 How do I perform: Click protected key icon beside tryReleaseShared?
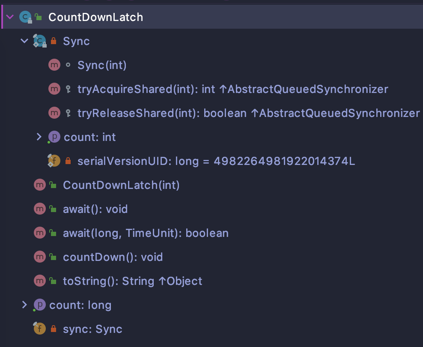pos(68,113)
